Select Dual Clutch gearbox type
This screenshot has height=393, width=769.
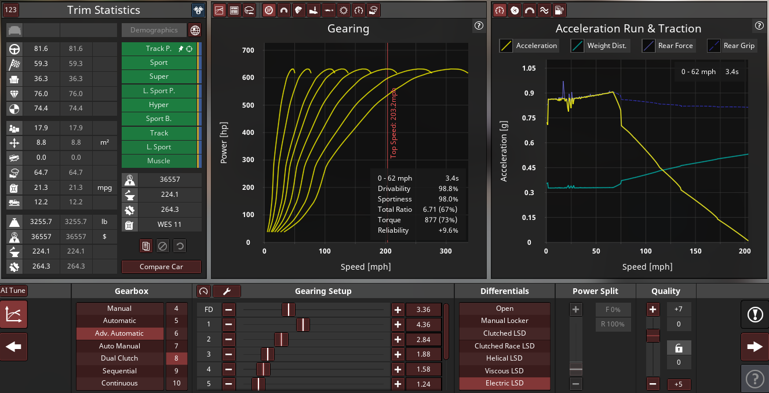(x=119, y=358)
